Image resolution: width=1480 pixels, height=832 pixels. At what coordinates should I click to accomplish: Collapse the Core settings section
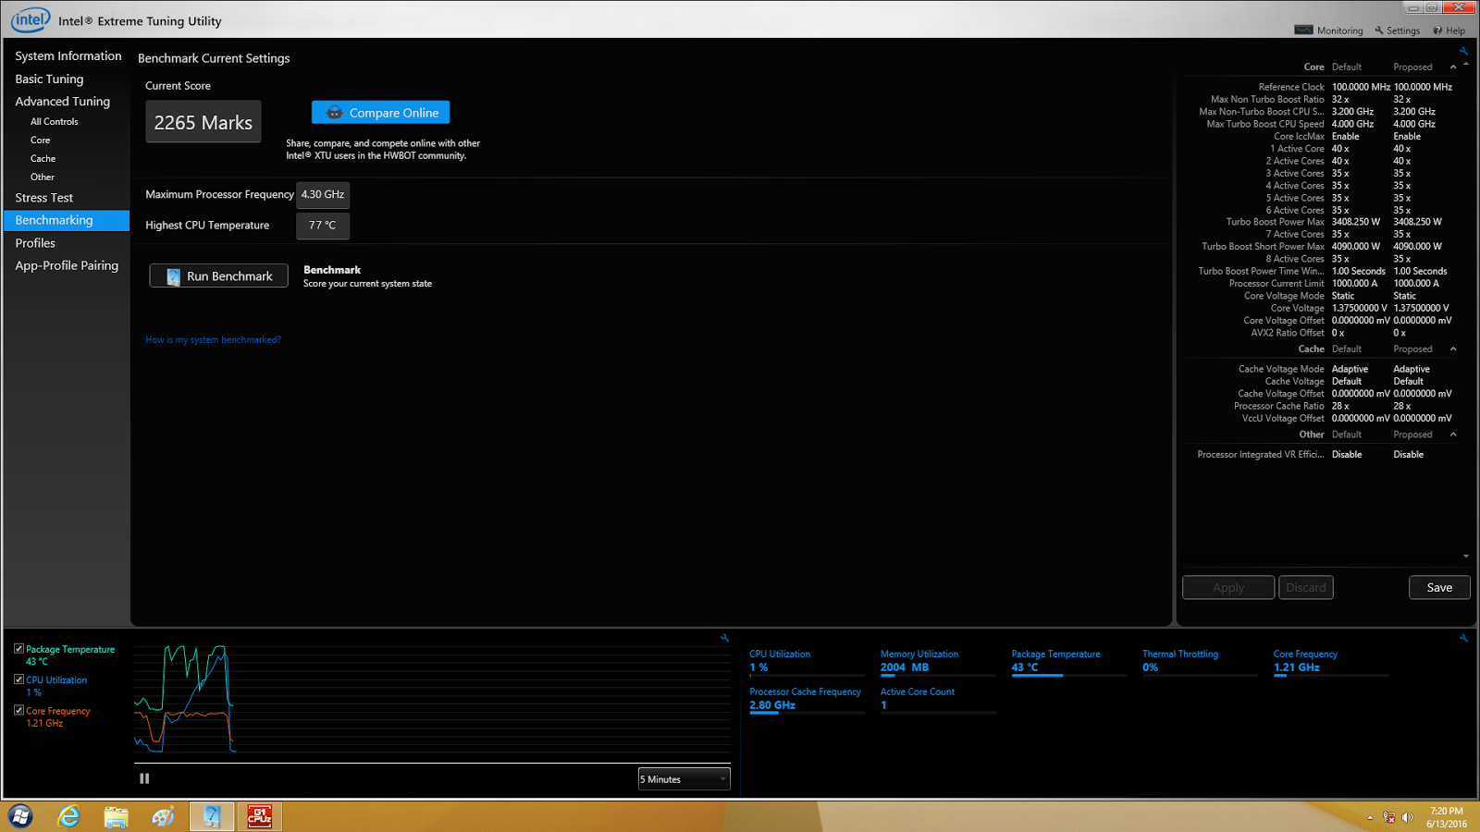click(x=1453, y=67)
